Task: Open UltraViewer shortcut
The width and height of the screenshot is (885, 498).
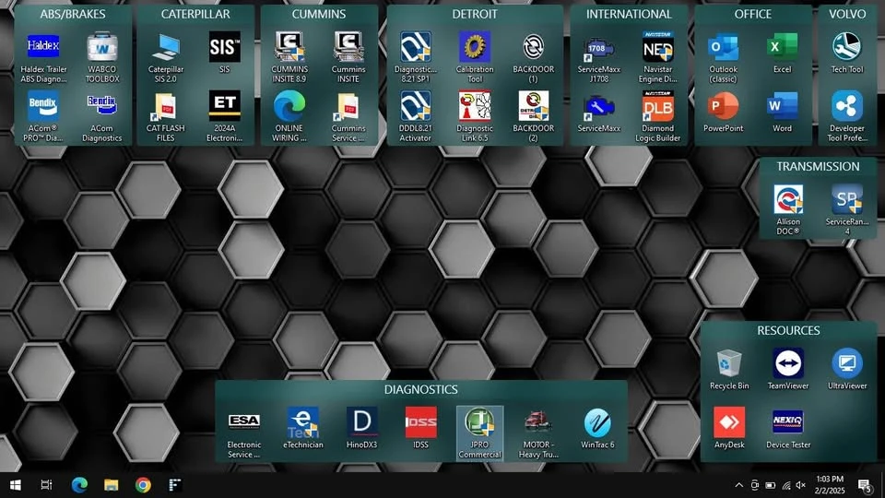Action: 846,369
